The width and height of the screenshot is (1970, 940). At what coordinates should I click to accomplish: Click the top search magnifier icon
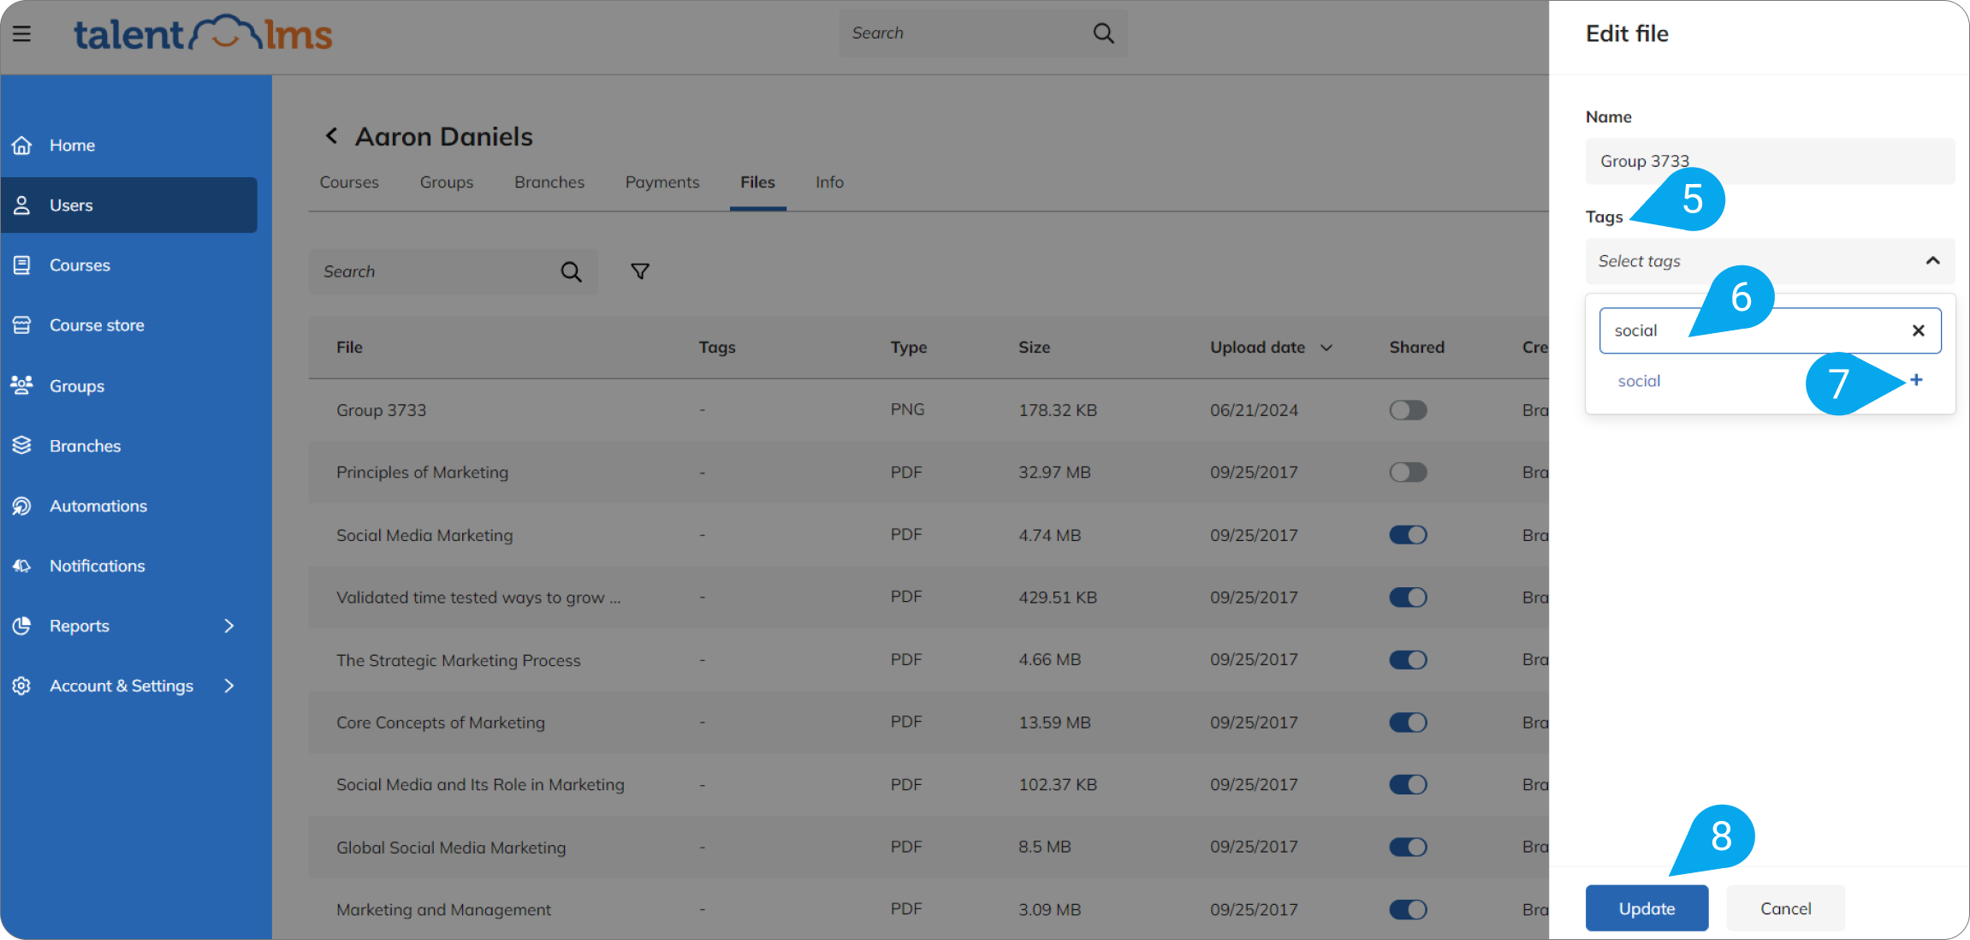[1103, 33]
